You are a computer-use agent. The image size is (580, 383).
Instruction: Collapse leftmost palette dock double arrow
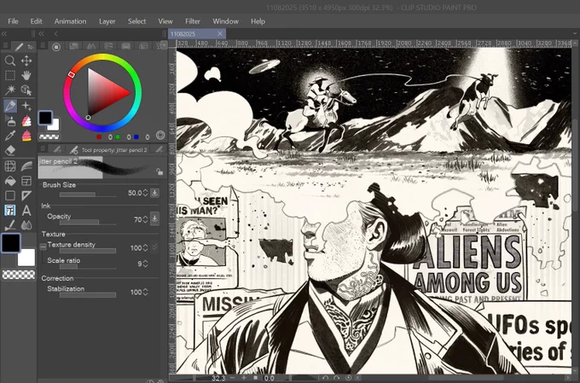pos(4,33)
